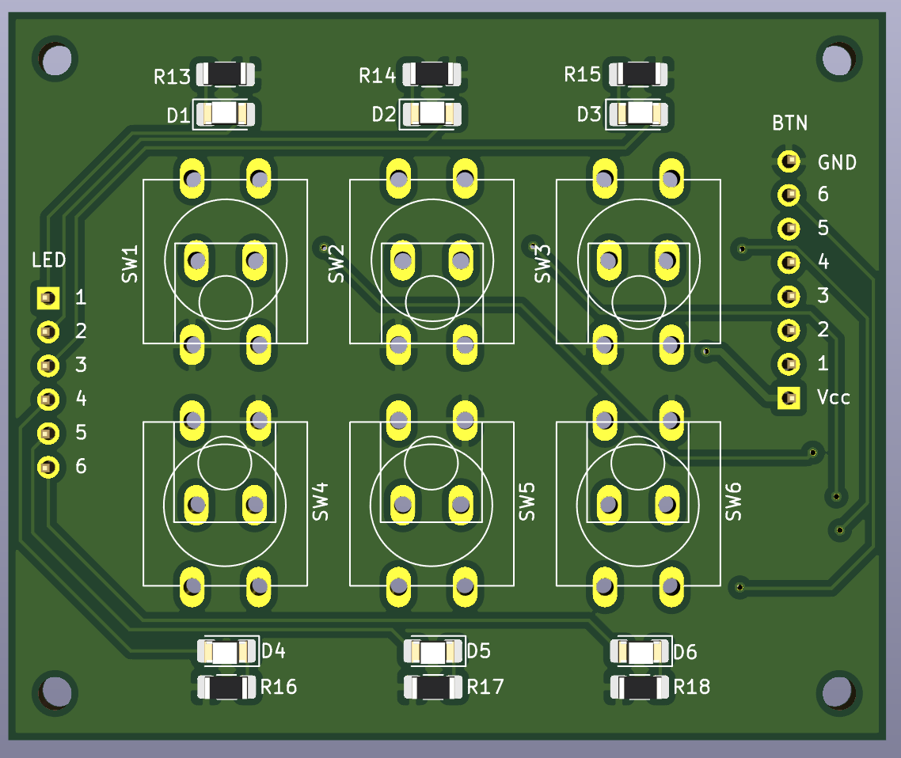The image size is (901, 758).
Task: Click the D6 reference label
Action: [685, 652]
